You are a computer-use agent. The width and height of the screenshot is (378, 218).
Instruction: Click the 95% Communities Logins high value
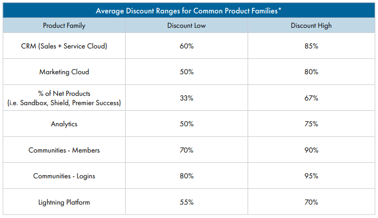click(311, 176)
